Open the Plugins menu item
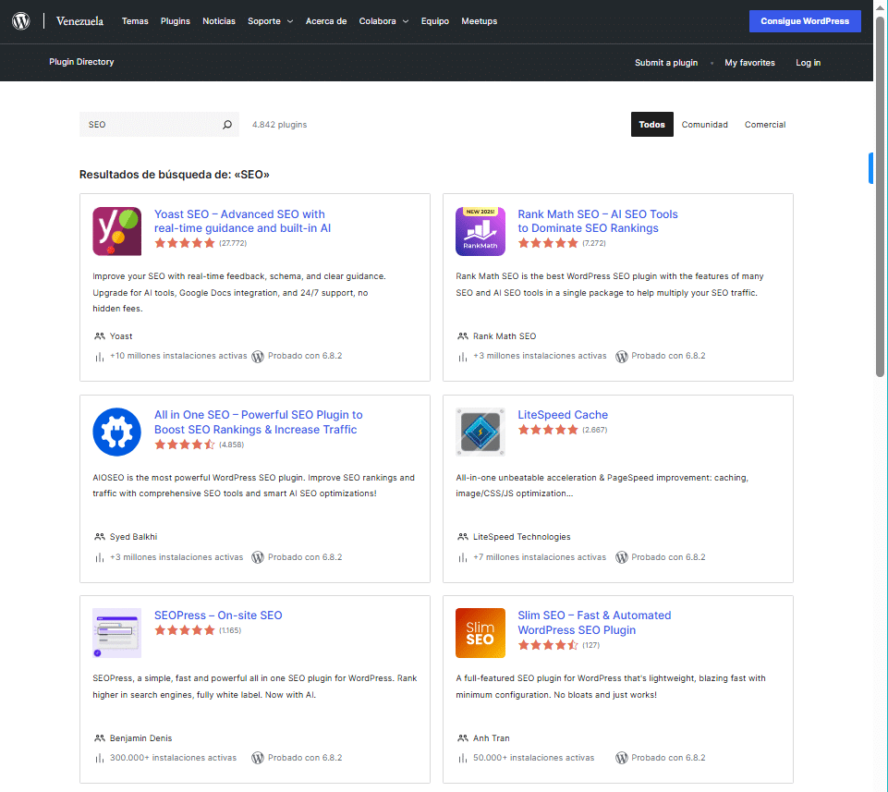 tap(175, 21)
